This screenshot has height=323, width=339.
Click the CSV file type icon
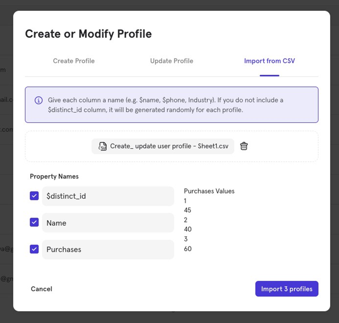click(102, 146)
